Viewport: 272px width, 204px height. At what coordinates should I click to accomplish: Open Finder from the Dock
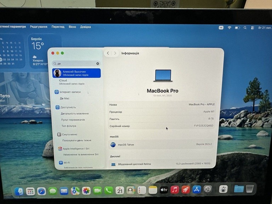point(19,191)
